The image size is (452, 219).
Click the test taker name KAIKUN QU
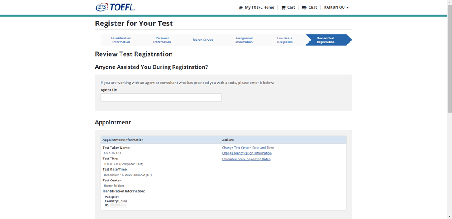coord(112,153)
